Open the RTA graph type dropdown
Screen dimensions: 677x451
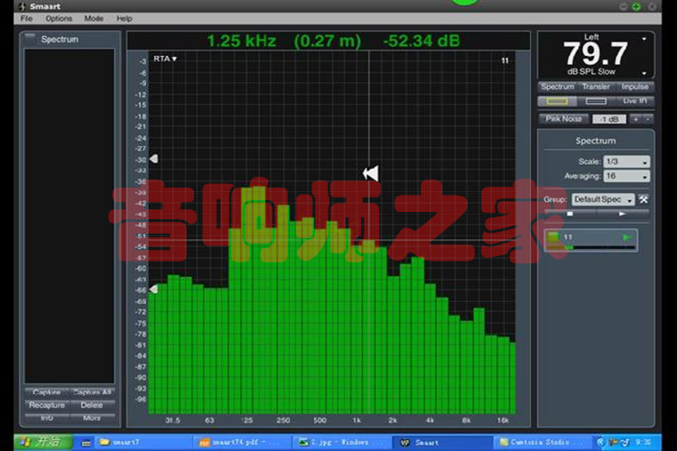pyautogui.click(x=165, y=59)
